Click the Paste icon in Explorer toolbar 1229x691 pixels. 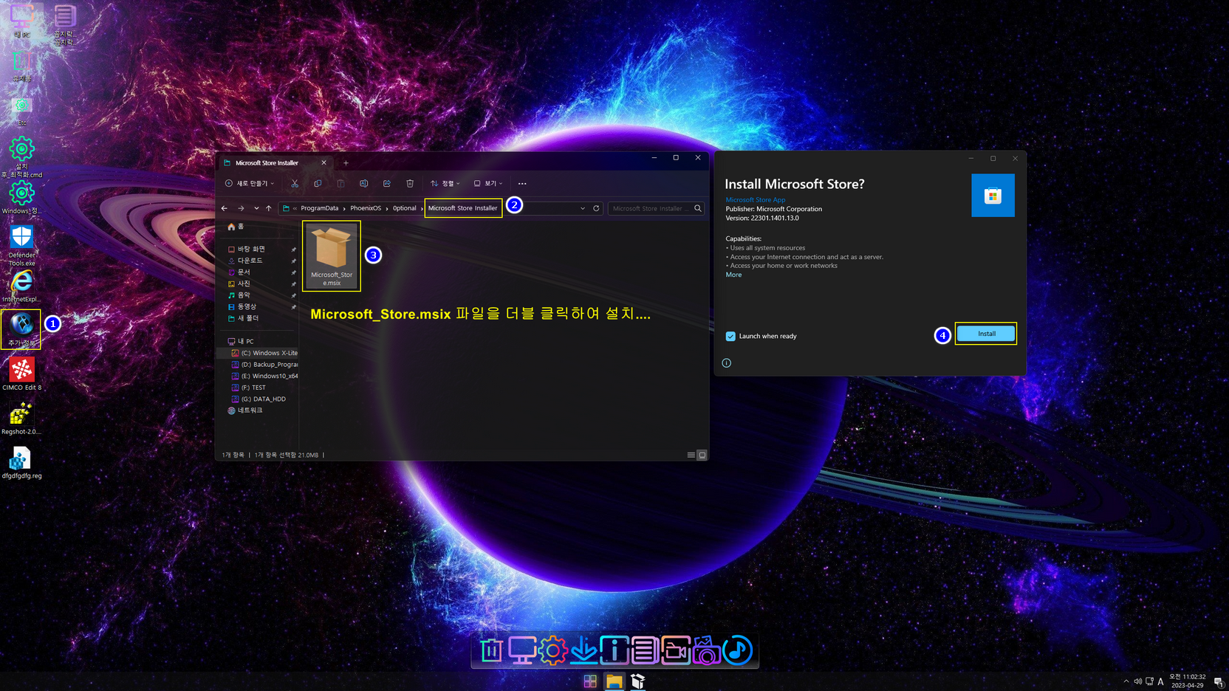pyautogui.click(x=340, y=183)
